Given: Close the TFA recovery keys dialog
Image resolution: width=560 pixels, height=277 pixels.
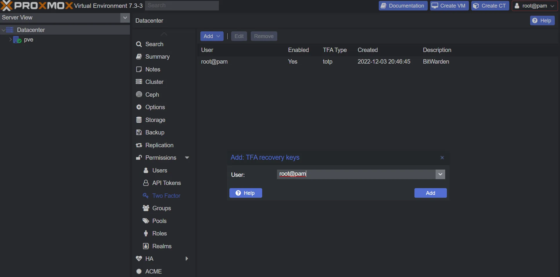Looking at the screenshot, I should [x=442, y=158].
